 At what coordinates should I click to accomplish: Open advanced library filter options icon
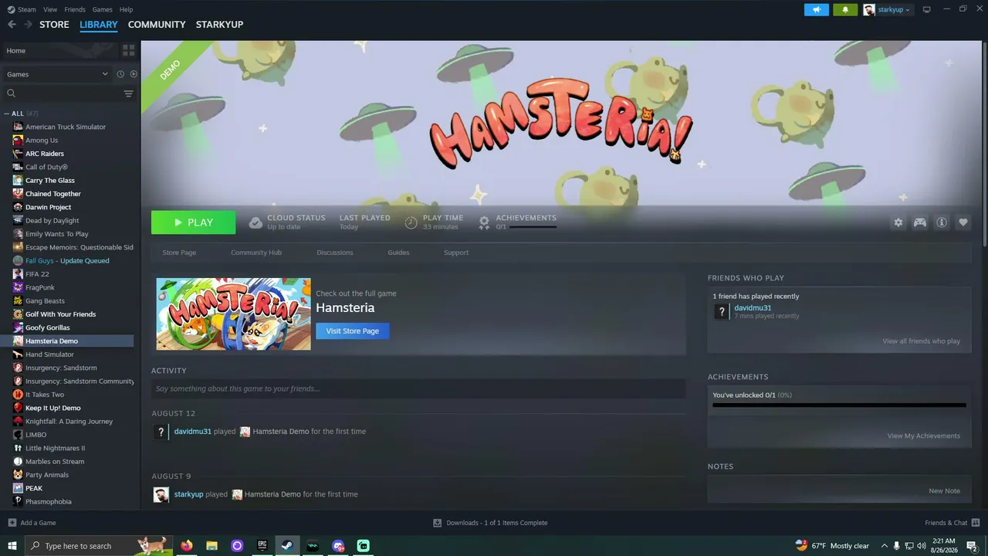[128, 93]
